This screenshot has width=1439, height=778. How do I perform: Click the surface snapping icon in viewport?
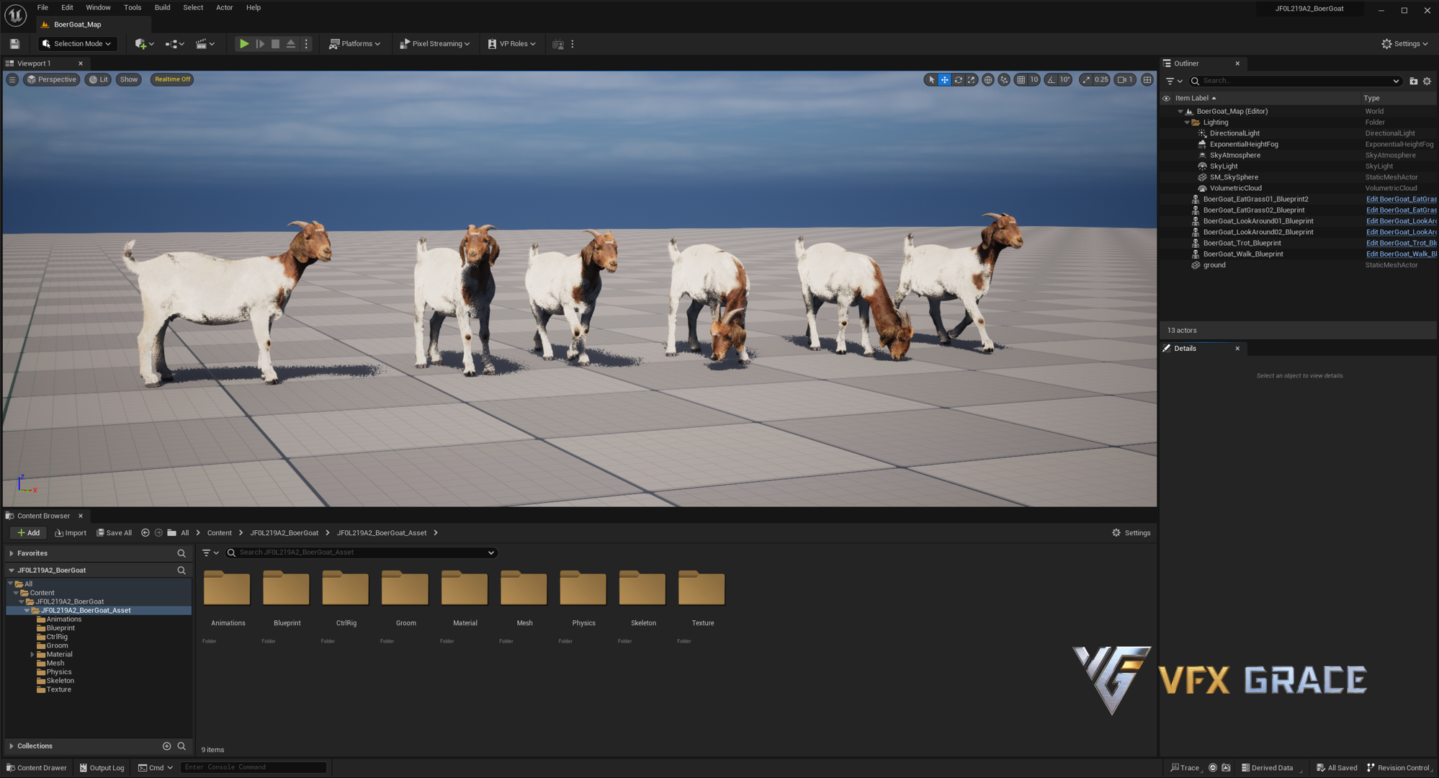pyautogui.click(x=1004, y=80)
